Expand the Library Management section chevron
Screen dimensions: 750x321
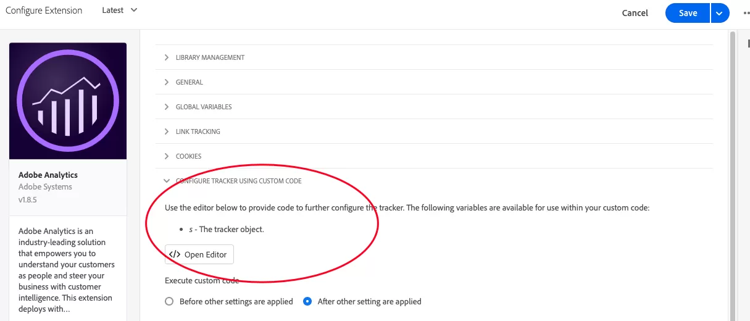point(167,57)
